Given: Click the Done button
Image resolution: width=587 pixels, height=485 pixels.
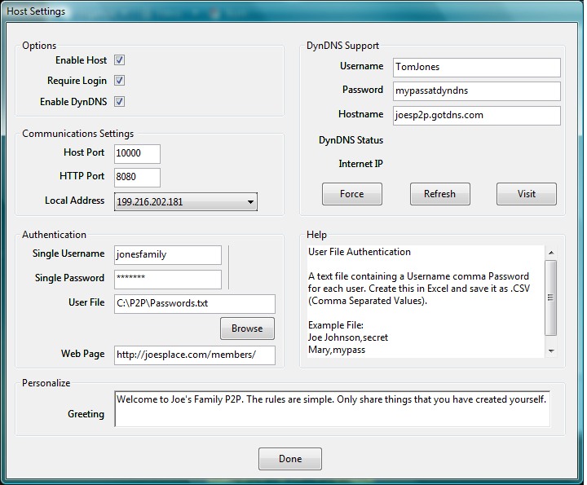Looking at the screenshot, I should (x=290, y=459).
